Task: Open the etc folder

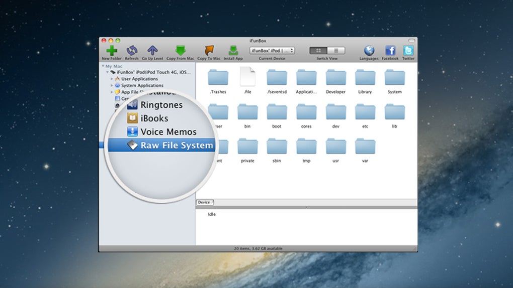Action: [365, 112]
